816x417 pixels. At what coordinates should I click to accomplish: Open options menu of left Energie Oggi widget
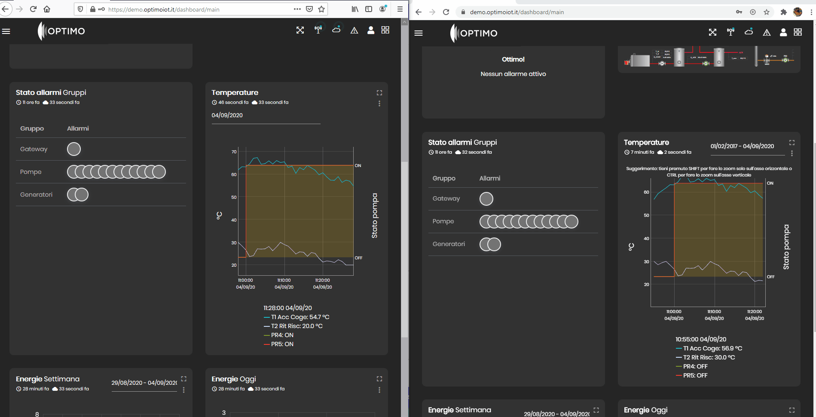pyautogui.click(x=379, y=390)
